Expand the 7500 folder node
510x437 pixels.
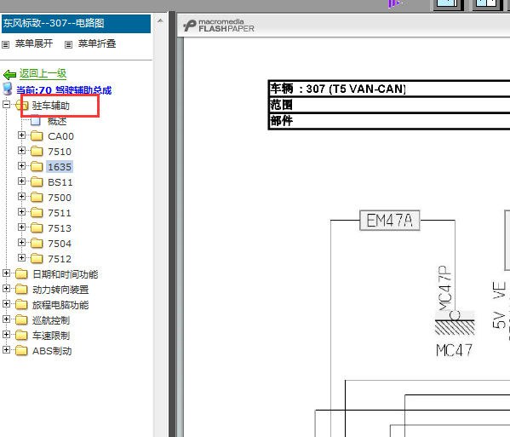tap(21, 196)
